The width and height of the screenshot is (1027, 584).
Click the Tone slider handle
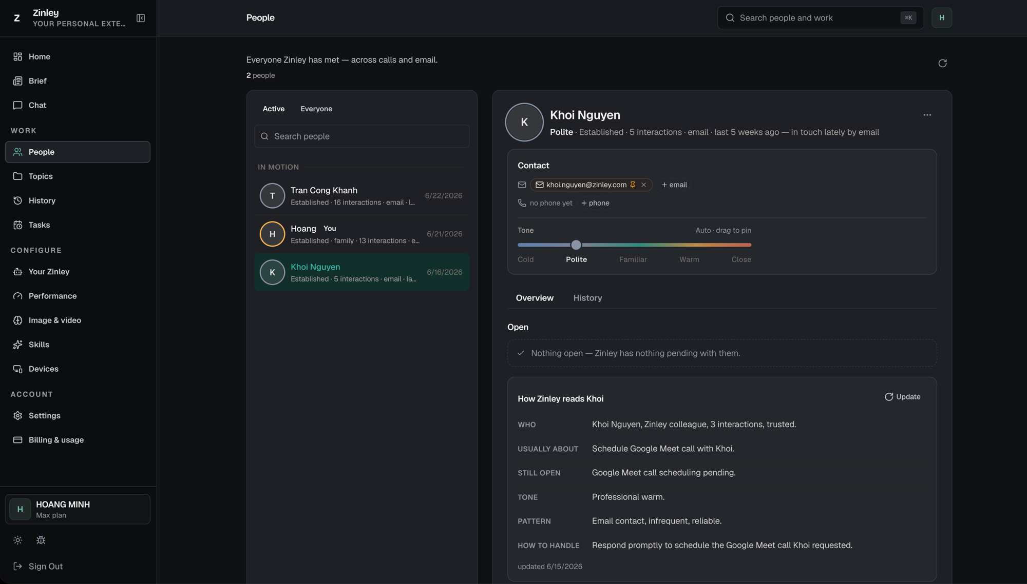576,245
